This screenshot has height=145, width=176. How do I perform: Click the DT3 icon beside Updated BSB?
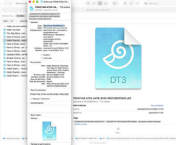point(5,55)
